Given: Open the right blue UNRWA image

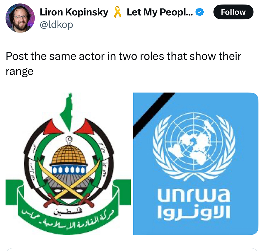Looking at the screenshot, I should (x=196, y=164).
